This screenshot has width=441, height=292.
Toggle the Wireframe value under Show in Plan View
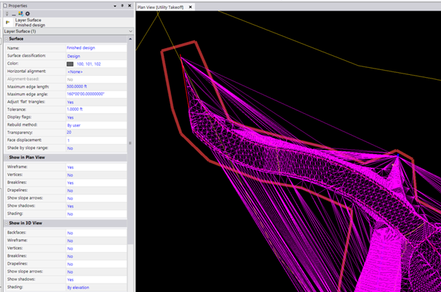pyautogui.click(x=70, y=167)
